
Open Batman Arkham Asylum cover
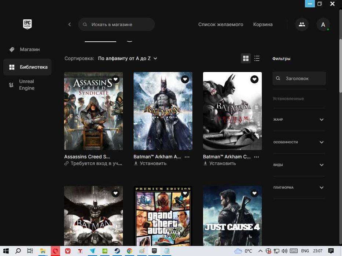[x=163, y=111]
